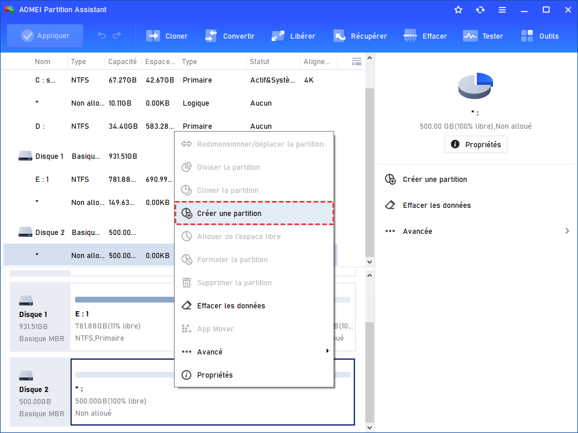Screen dimensions: 578x433
Task: Click the column layout icon in table header
Action: [357, 62]
